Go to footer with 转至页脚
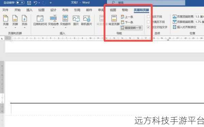 coord(114,20)
